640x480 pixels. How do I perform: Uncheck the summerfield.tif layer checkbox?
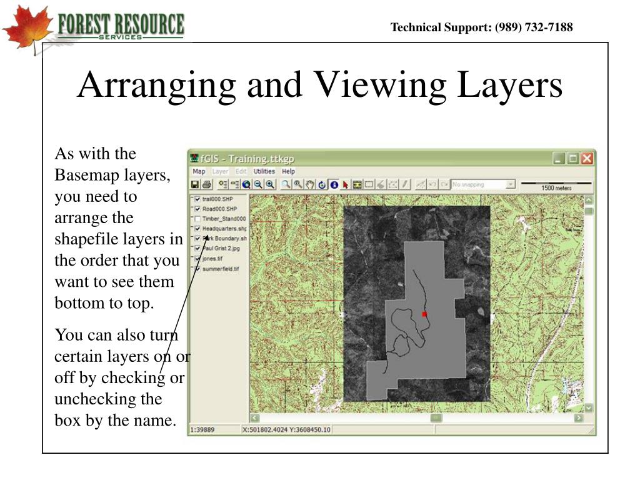click(197, 269)
